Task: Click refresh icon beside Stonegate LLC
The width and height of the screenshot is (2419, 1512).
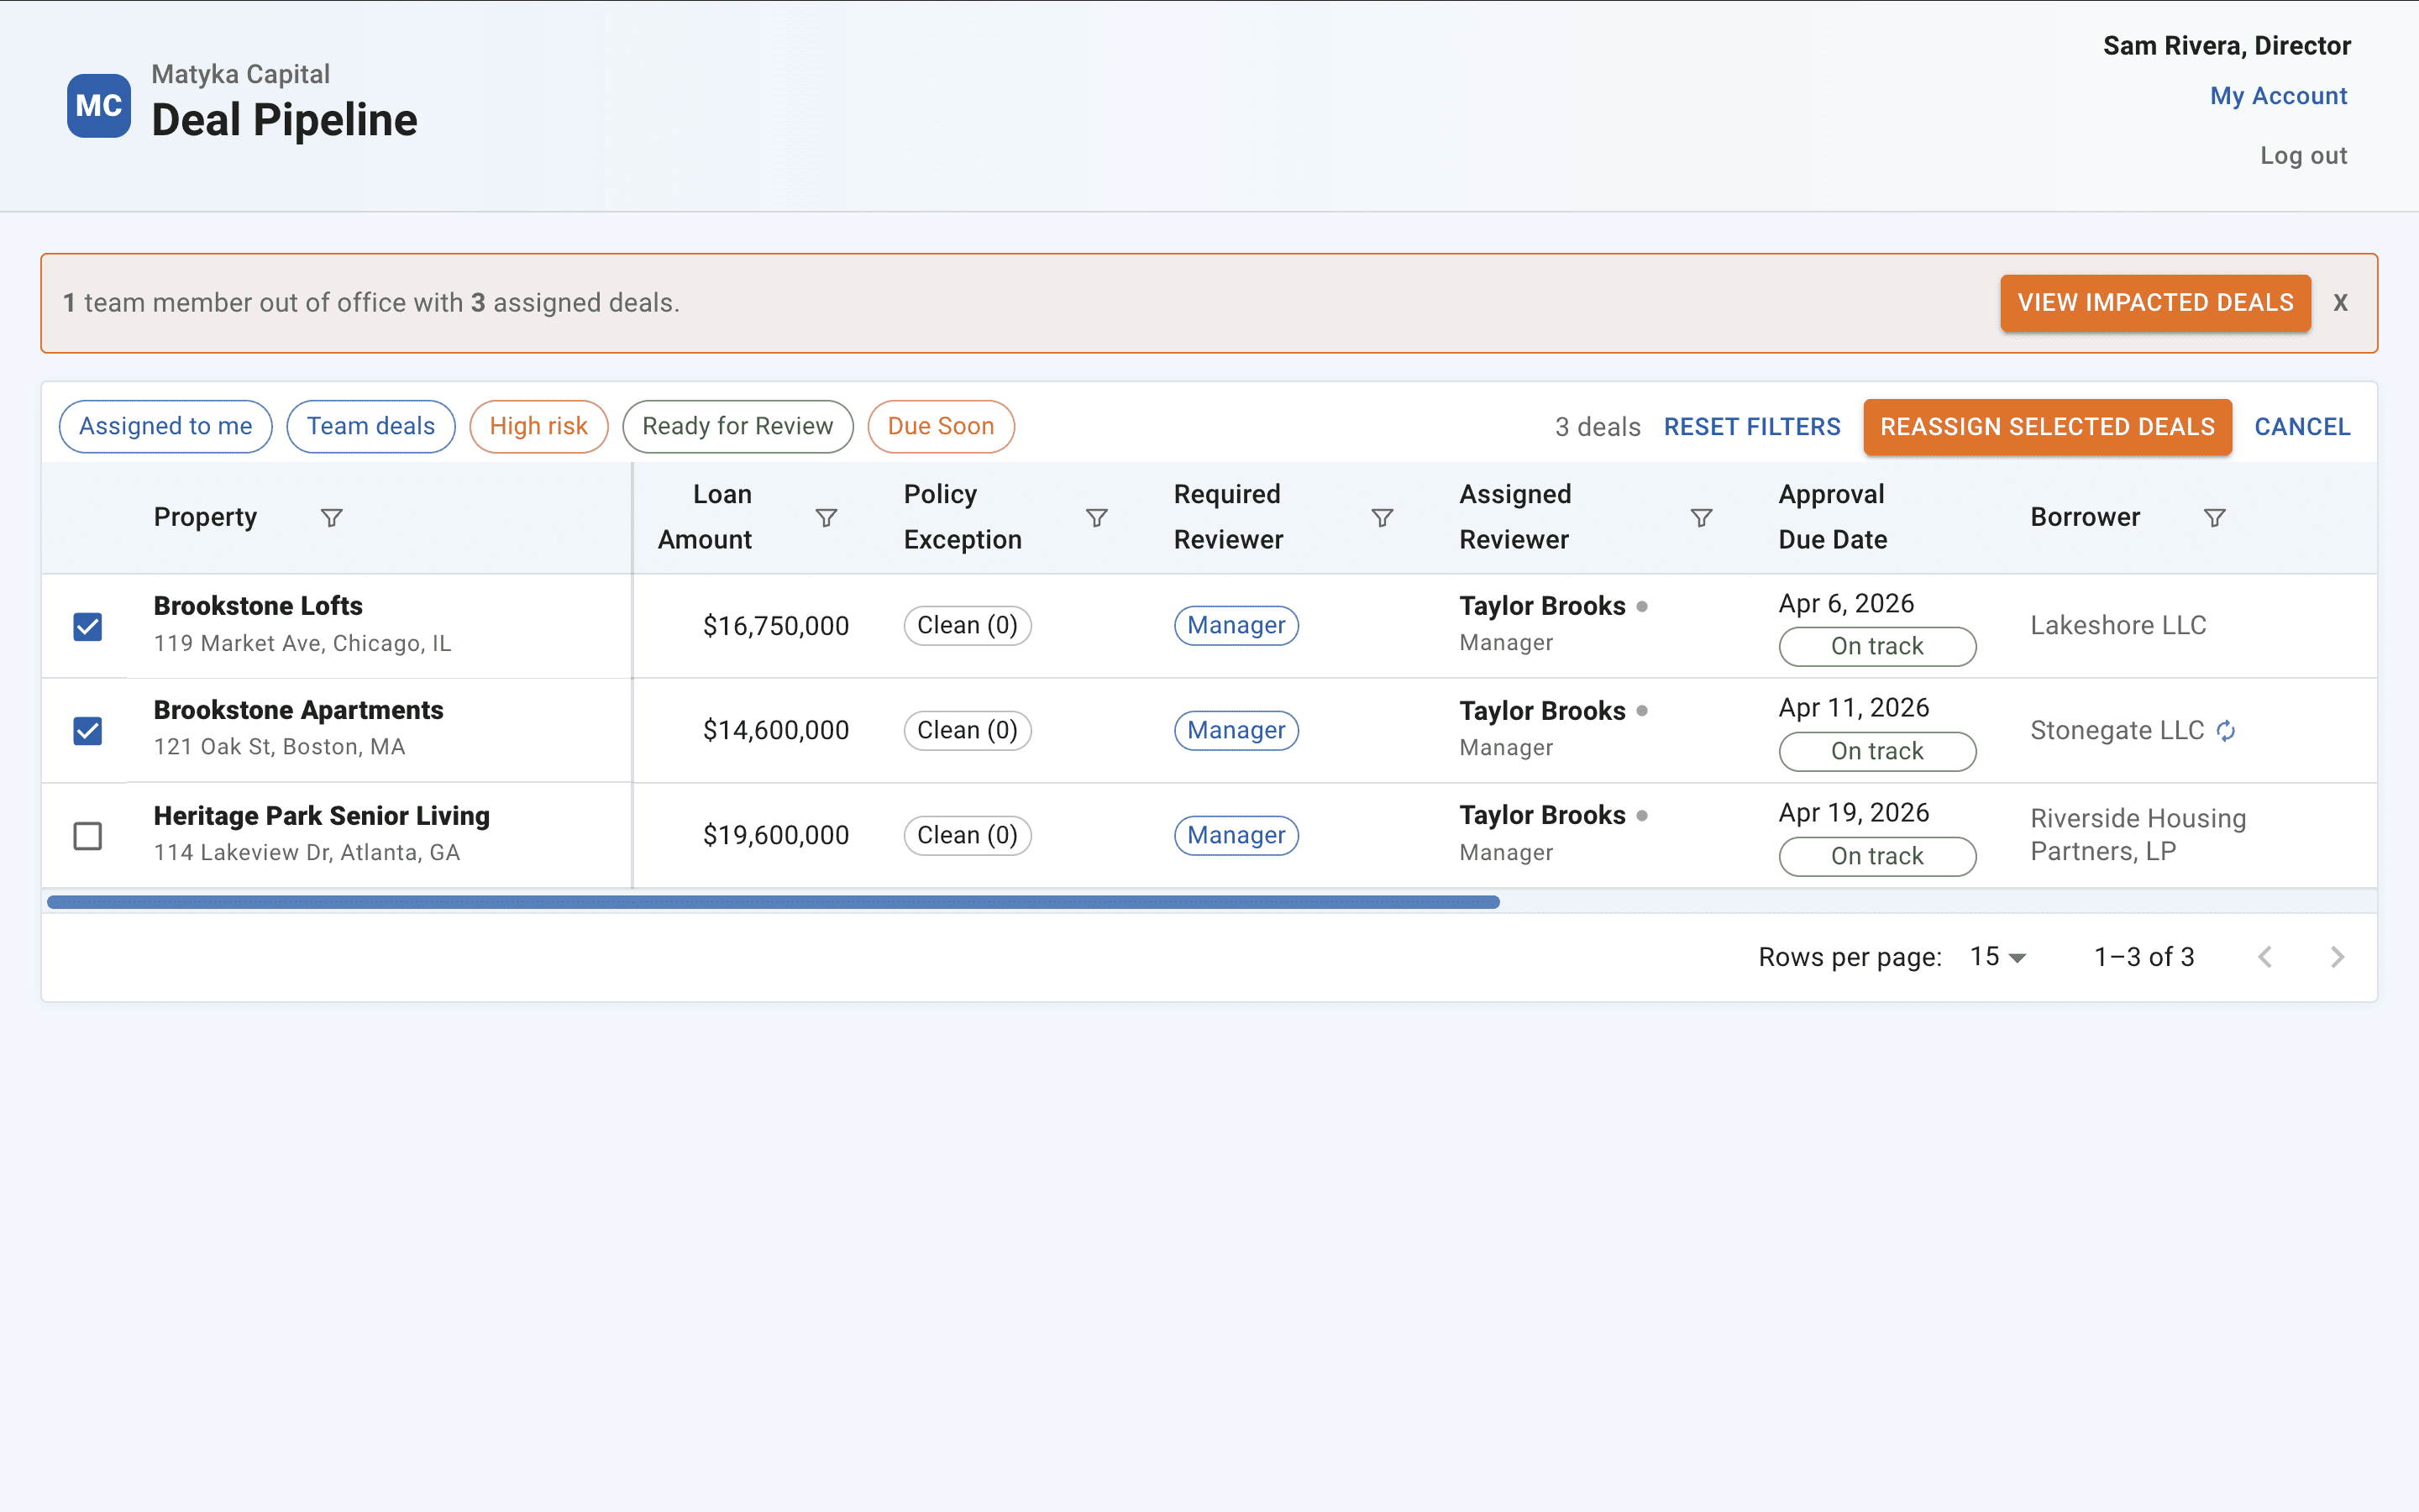Action: click(2225, 731)
